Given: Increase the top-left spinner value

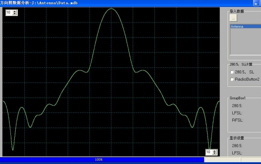Looking at the screenshot, I should pyautogui.click(x=15, y=11).
